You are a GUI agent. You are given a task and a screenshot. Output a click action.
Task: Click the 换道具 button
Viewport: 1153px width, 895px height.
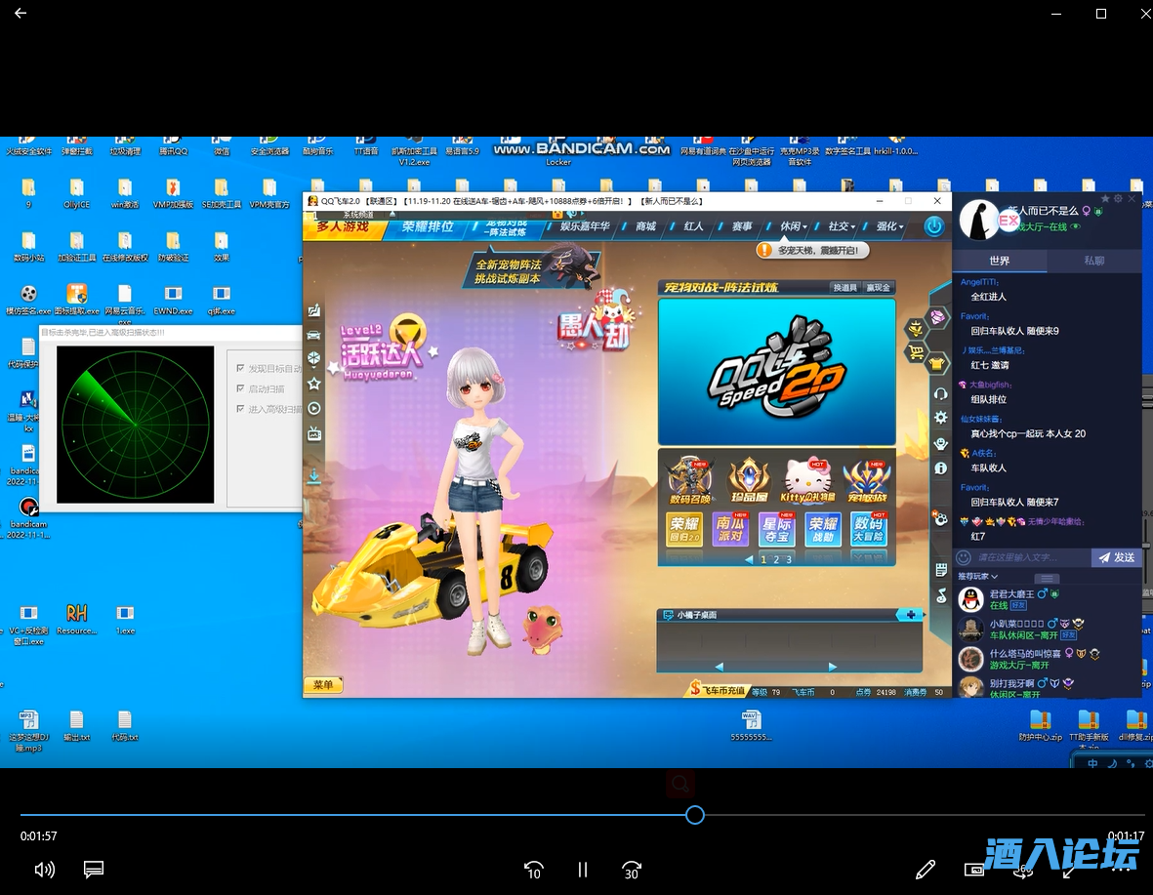point(844,288)
